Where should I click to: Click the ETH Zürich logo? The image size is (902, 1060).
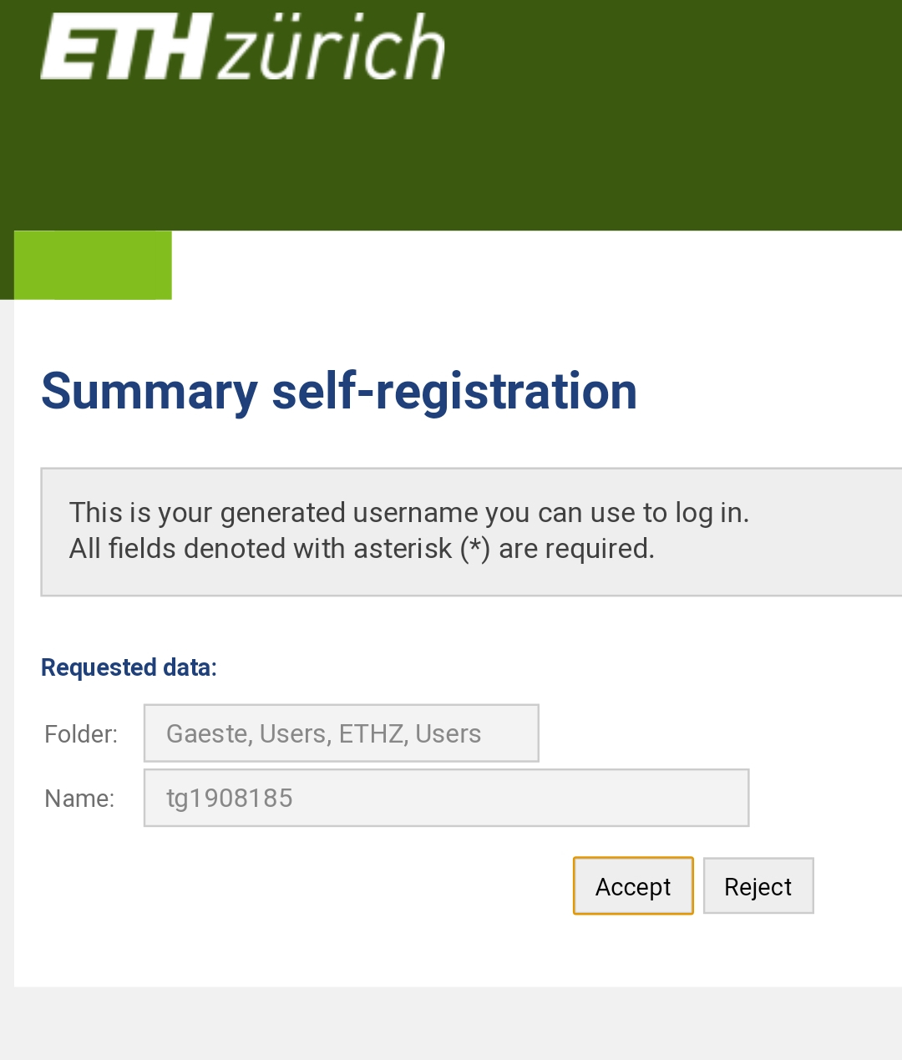242,47
